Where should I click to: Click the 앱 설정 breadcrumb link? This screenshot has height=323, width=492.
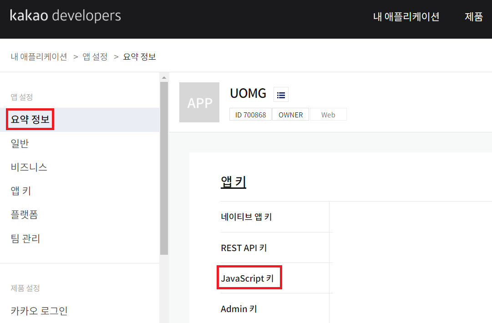95,57
